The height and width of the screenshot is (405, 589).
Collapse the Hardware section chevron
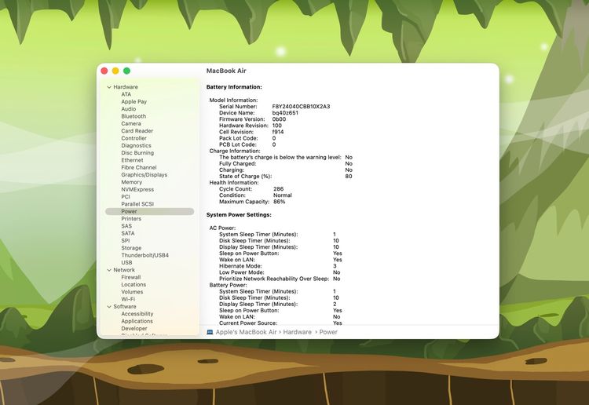click(x=108, y=87)
